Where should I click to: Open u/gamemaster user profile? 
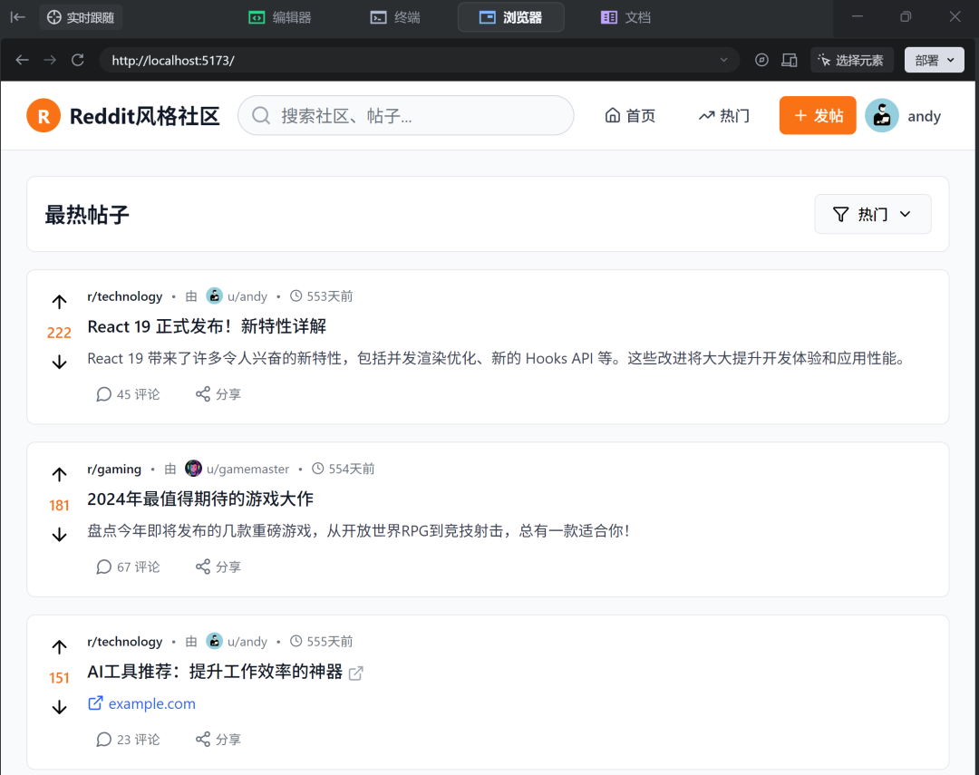[x=247, y=469]
